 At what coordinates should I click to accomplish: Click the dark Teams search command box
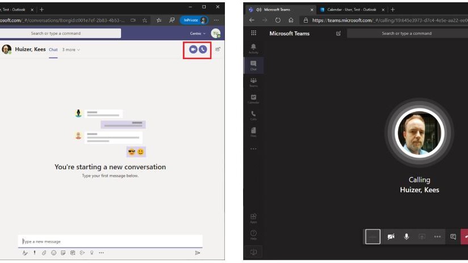407,34
